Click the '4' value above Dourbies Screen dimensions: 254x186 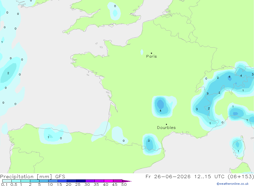(160, 111)
